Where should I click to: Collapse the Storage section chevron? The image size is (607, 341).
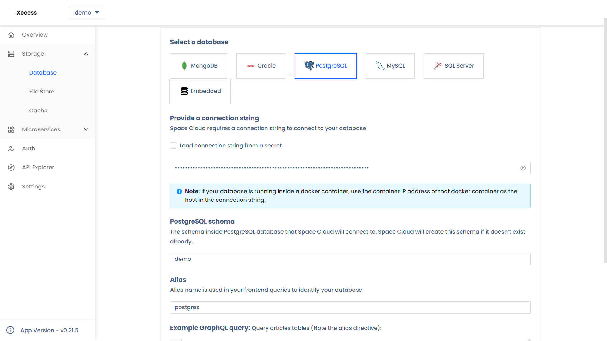tap(86, 54)
